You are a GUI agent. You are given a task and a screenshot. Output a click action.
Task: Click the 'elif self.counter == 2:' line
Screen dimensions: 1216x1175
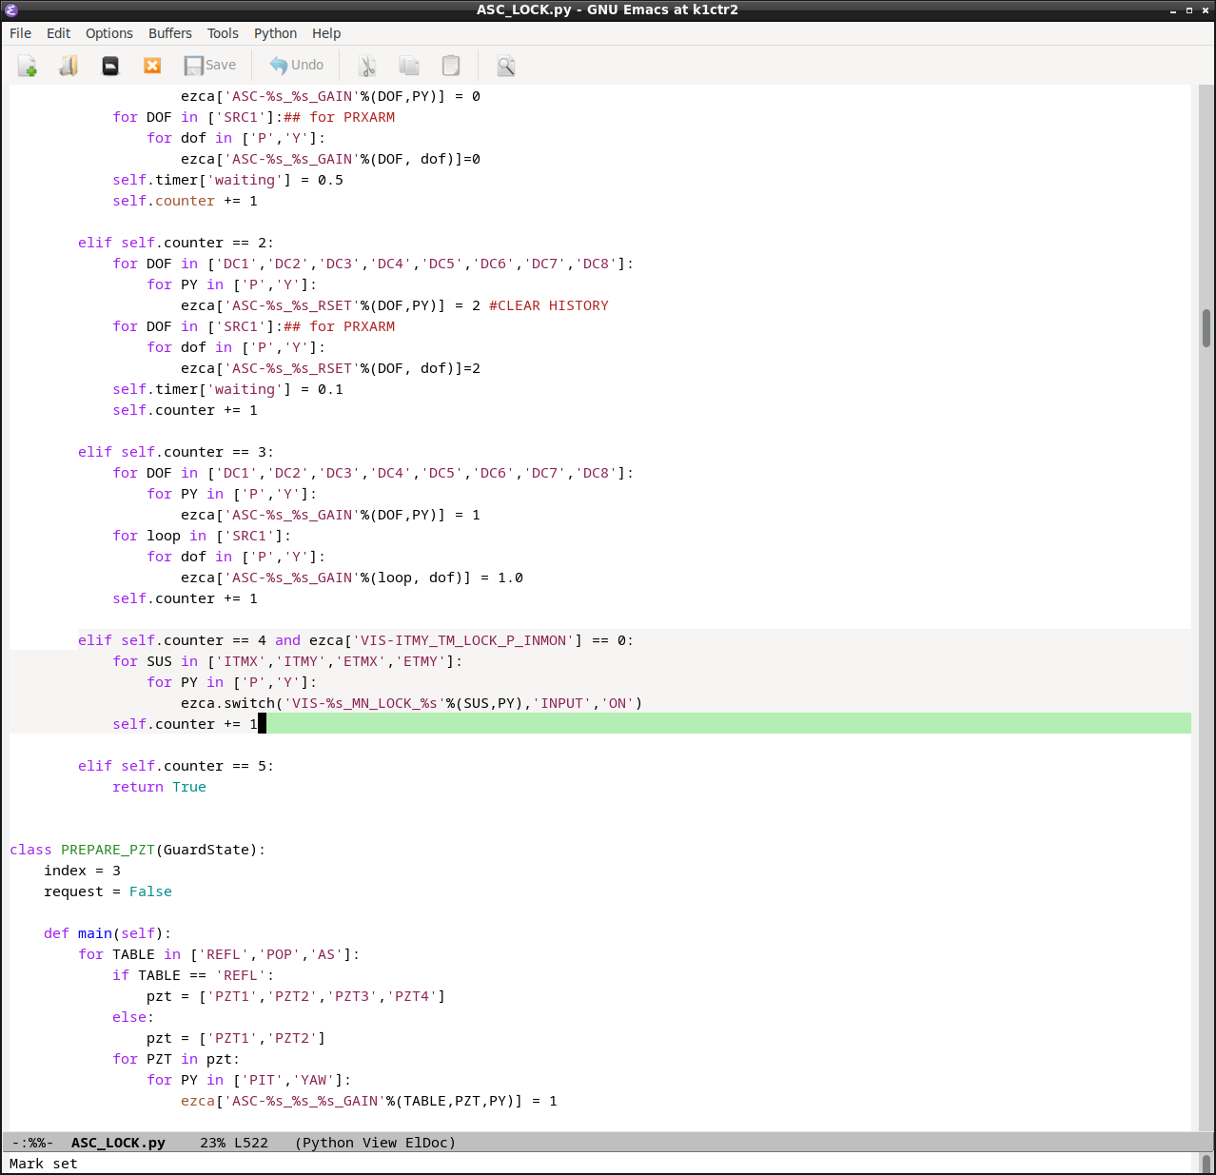(x=176, y=243)
